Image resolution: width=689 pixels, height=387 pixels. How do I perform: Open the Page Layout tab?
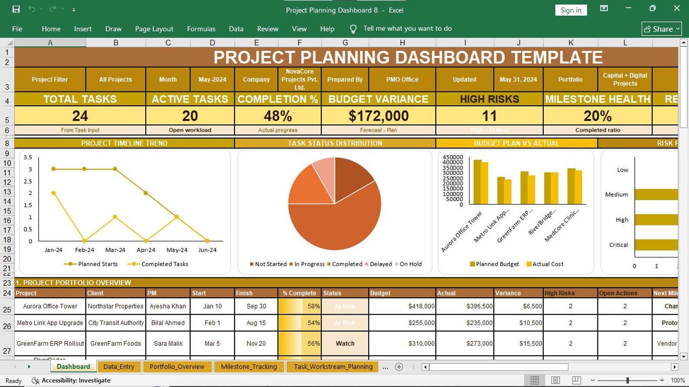point(154,29)
